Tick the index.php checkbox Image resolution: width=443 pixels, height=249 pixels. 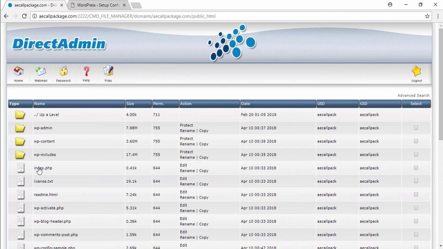(416, 168)
